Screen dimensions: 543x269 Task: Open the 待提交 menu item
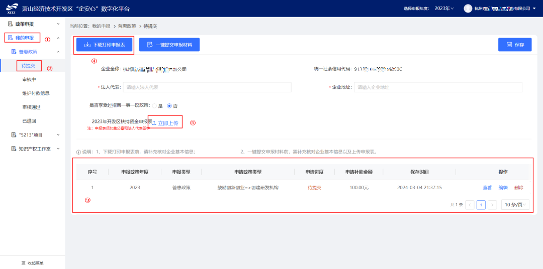[x=28, y=65]
